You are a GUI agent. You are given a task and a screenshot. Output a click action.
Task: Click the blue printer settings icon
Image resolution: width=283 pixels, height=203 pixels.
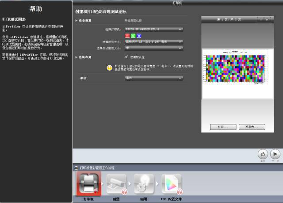click(x=138, y=36)
